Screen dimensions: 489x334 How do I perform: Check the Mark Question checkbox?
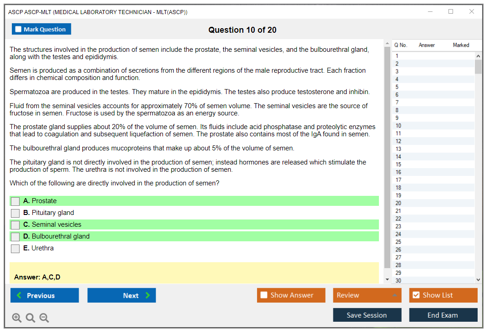tap(19, 30)
